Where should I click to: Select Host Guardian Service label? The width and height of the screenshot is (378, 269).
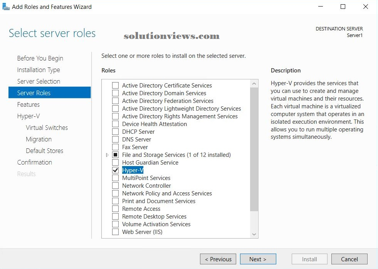[150, 163]
